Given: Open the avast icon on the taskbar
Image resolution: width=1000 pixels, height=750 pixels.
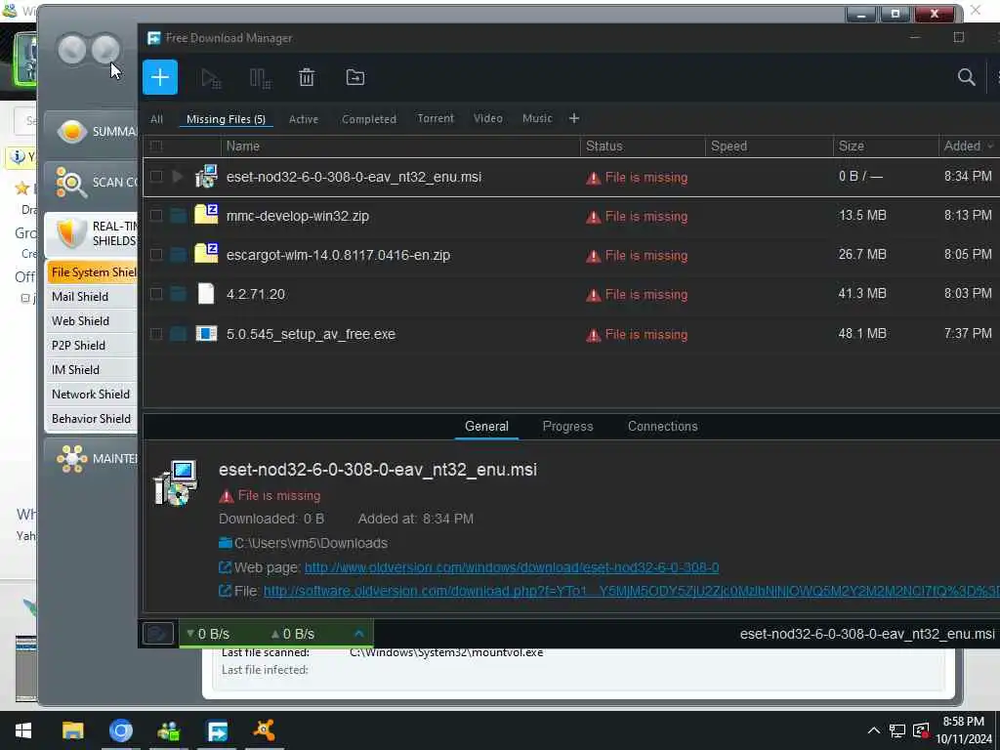Looking at the screenshot, I should pos(264,730).
